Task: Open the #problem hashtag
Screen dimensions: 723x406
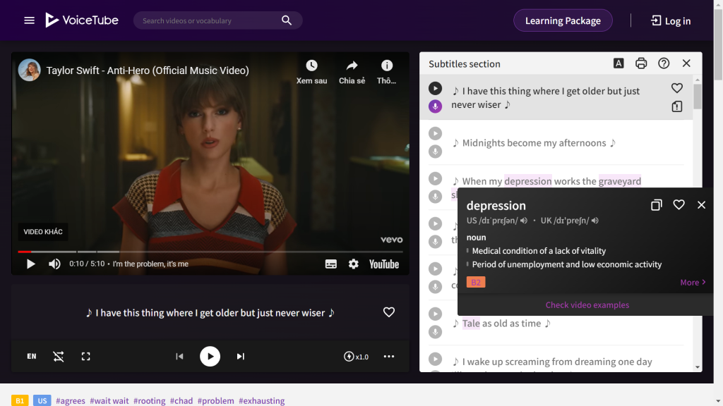Action: (x=216, y=400)
